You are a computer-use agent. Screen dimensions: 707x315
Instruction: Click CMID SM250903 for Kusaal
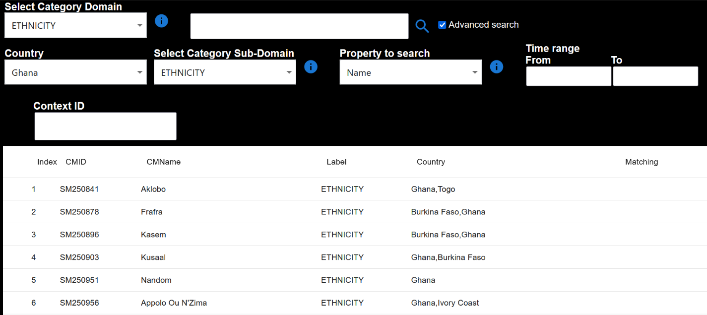[x=79, y=257]
